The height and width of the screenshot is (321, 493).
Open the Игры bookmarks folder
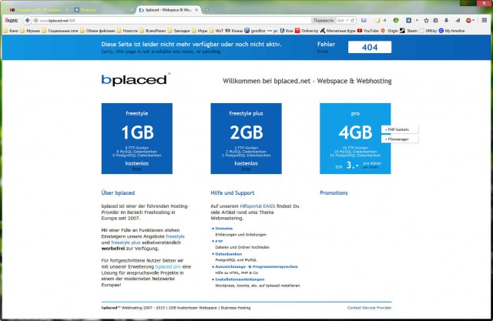200,31
